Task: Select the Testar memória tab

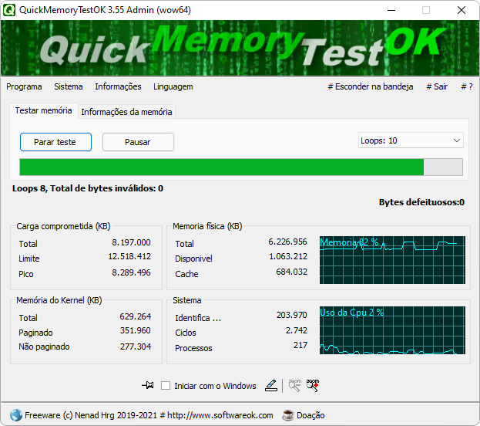Action: tap(43, 110)
